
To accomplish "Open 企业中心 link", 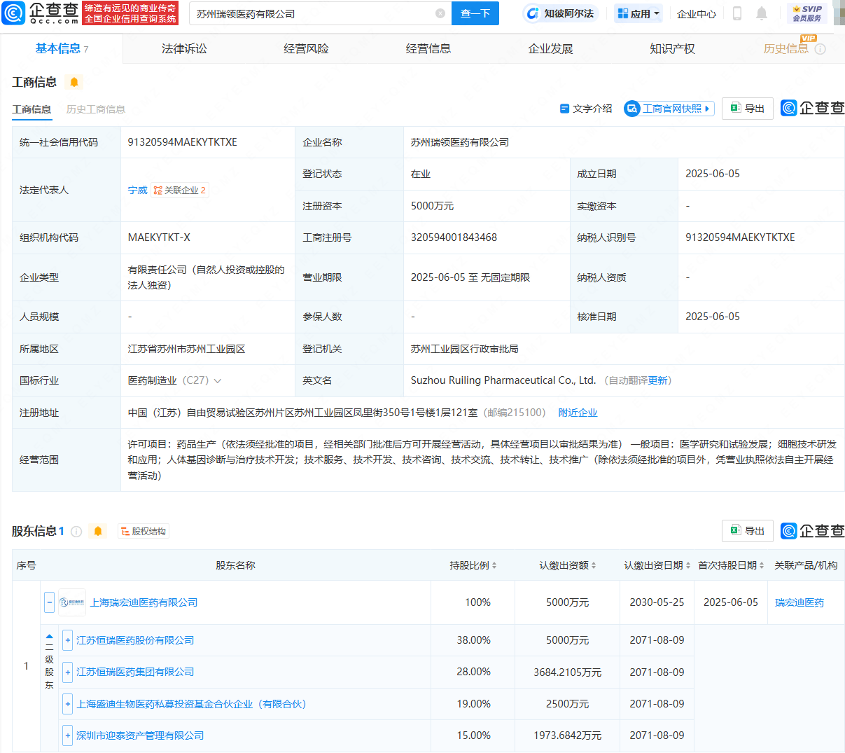I will coord(697,13).
